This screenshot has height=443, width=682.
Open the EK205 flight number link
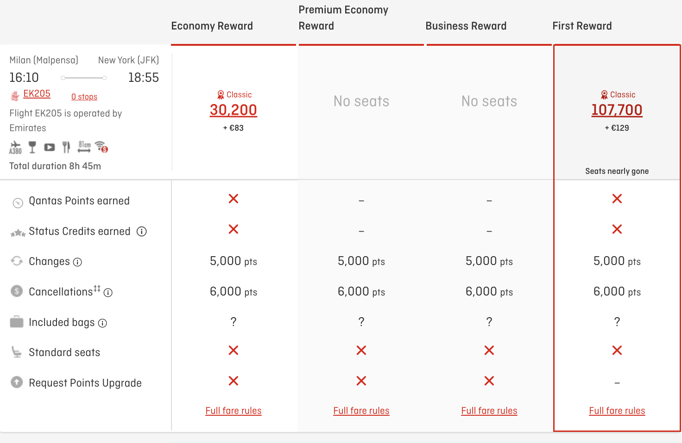37,93
